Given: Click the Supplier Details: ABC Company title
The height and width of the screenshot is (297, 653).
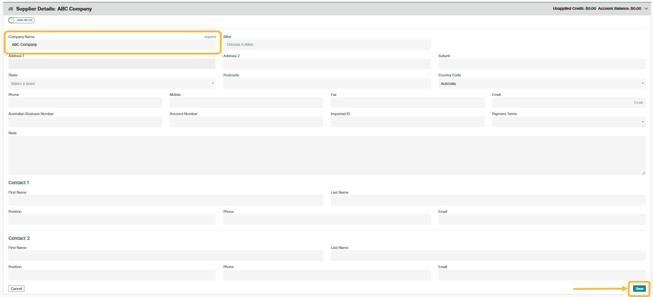Looking at the screenshot, I should 54,9.
